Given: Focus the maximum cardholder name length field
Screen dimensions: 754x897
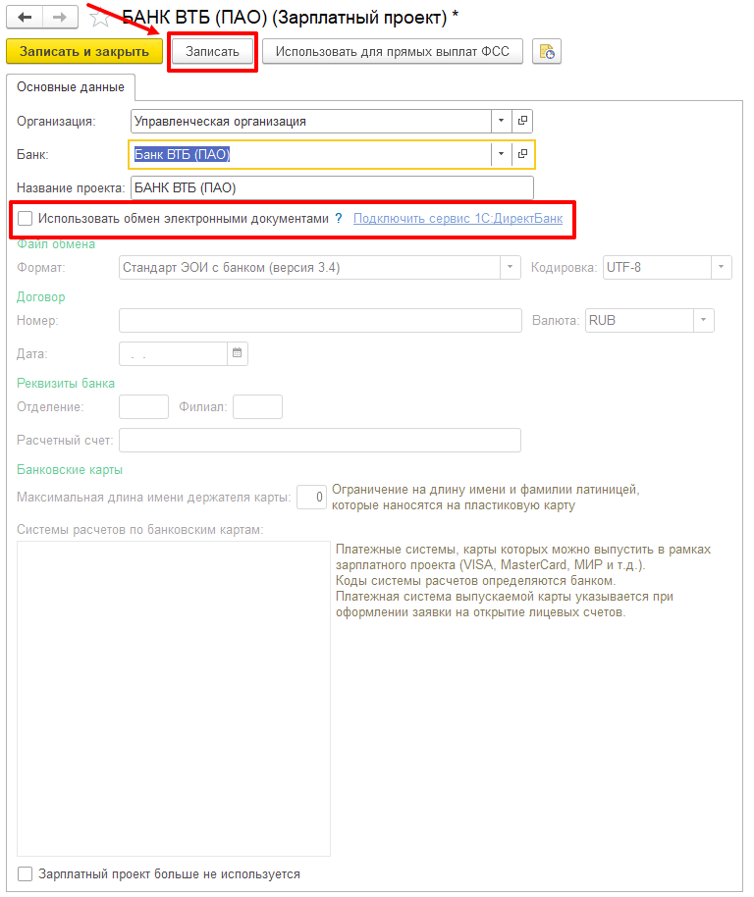Looking at the screenshot, I should pos(312,498).
